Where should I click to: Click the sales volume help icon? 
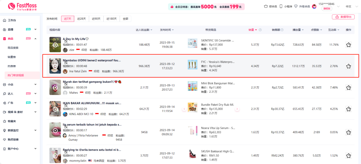point(260,30)
